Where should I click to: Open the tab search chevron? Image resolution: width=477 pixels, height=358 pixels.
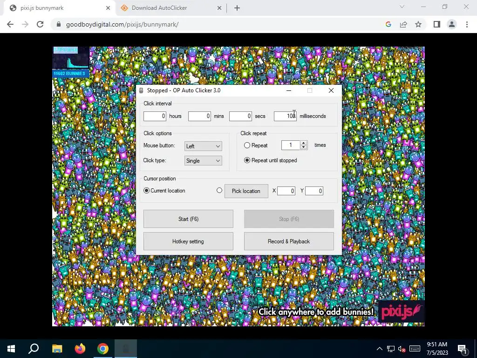tap(402, 7)
